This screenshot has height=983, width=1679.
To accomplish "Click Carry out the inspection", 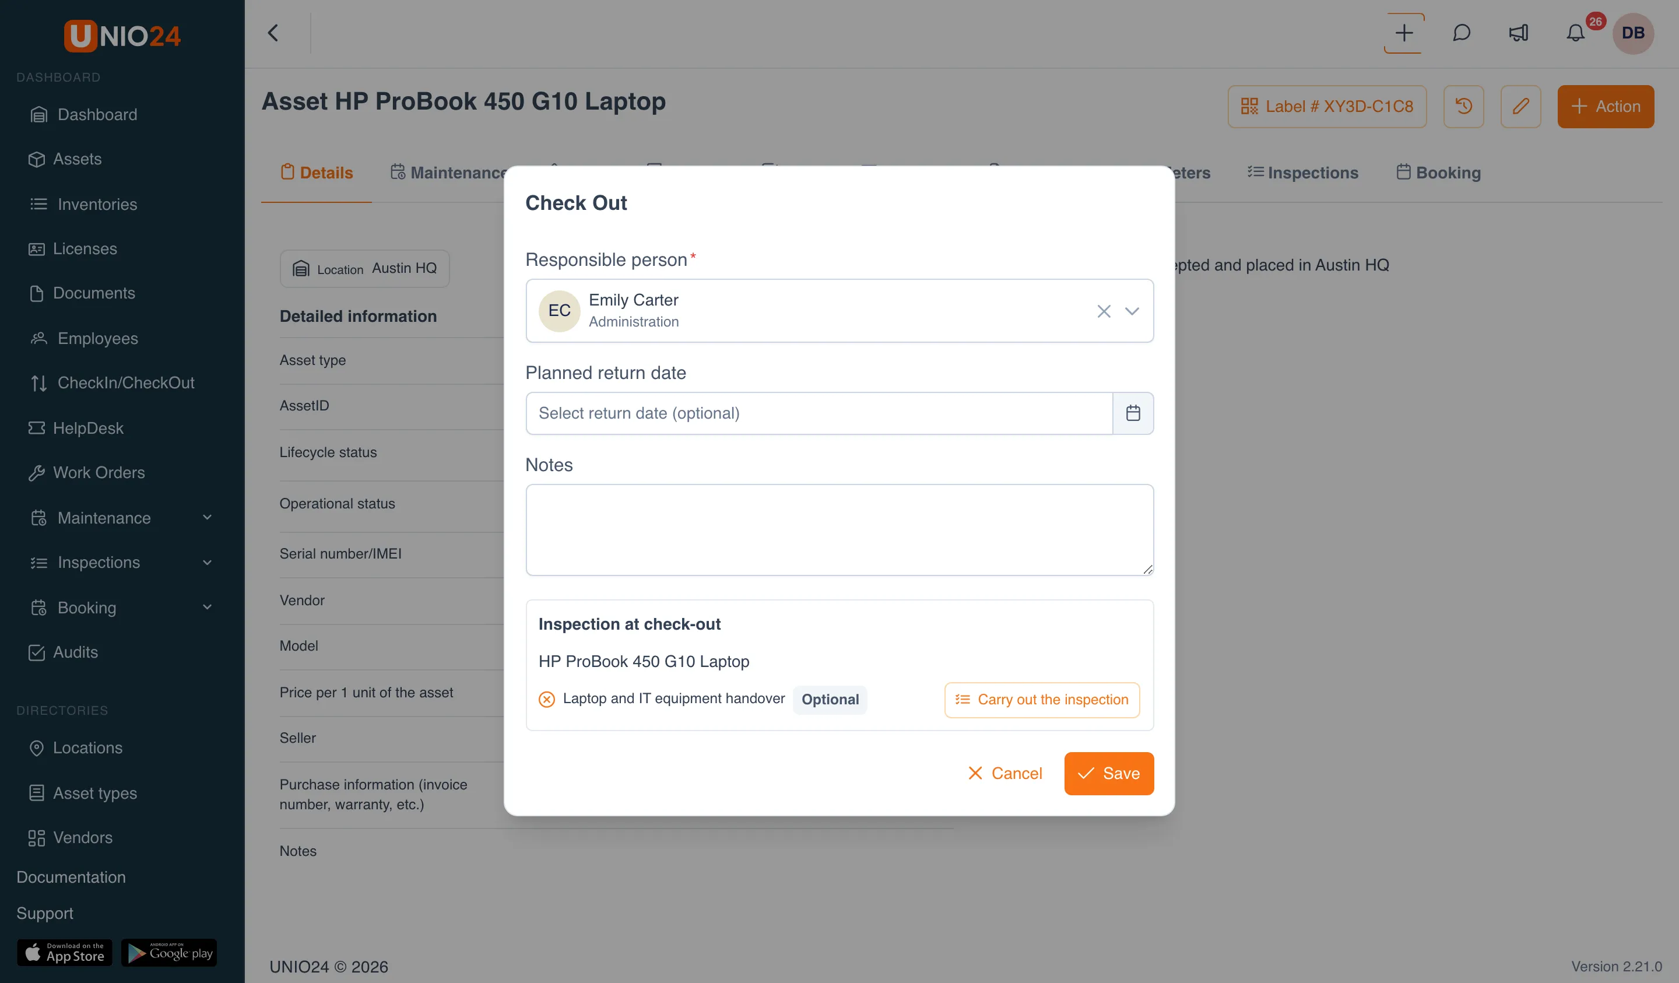I will pos(1042,700).
